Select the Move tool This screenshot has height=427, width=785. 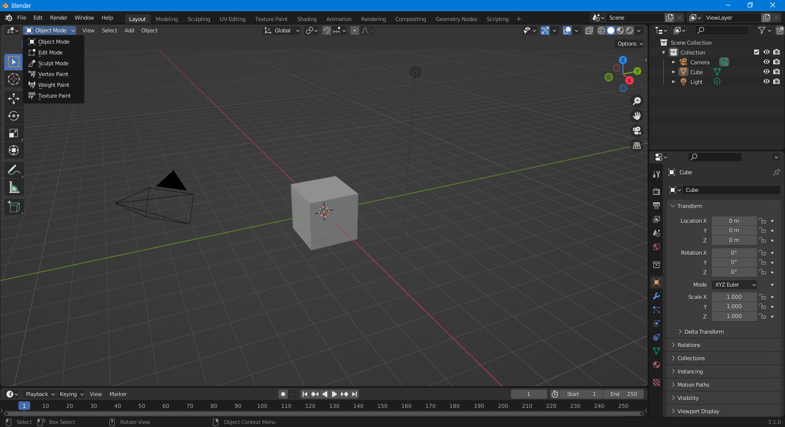(14, 99)
